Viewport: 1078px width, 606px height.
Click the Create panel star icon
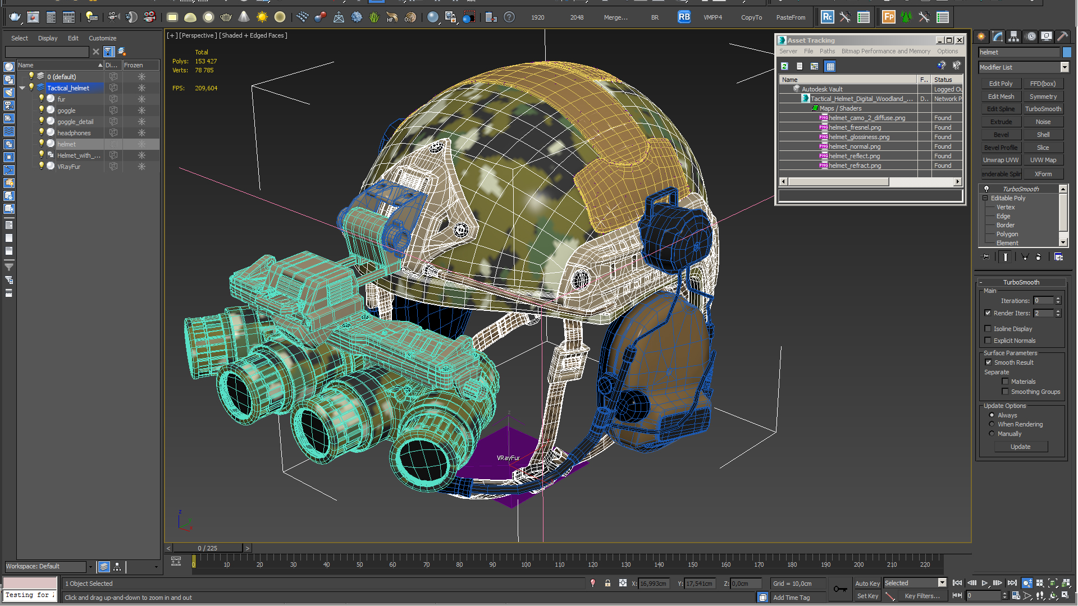coord(981,36)
